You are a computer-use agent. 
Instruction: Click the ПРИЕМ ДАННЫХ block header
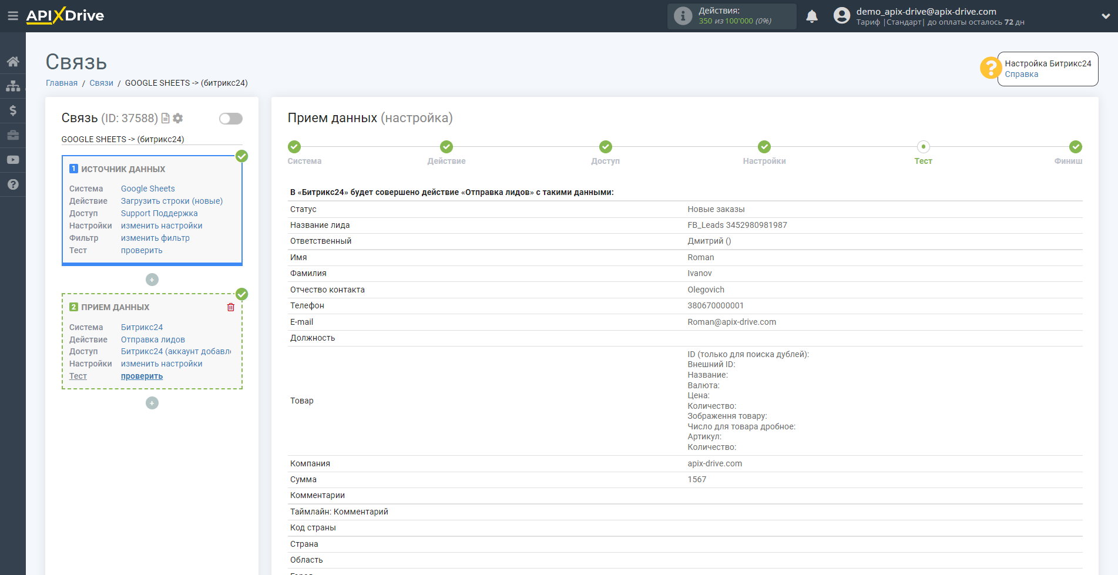(115, 307)
